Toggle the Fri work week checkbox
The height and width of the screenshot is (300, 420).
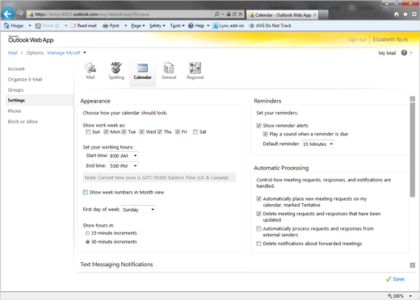coord(178,131)
